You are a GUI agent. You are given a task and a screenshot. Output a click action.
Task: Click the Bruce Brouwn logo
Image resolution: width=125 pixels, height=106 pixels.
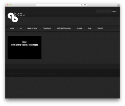16,17
